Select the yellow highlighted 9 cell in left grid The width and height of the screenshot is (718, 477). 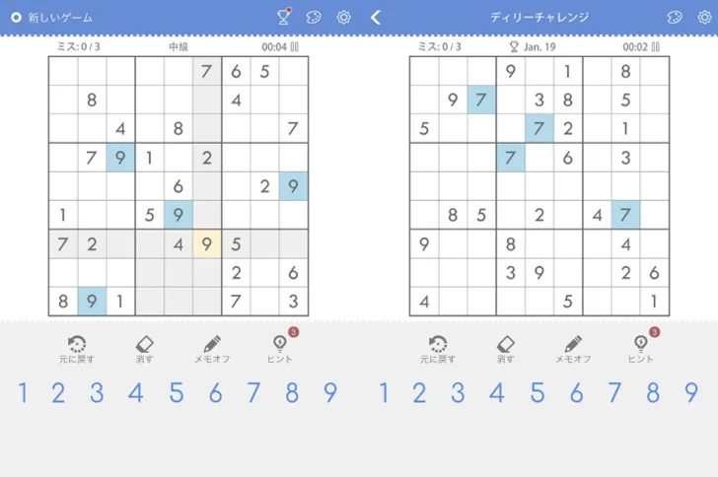coord(207,243)
